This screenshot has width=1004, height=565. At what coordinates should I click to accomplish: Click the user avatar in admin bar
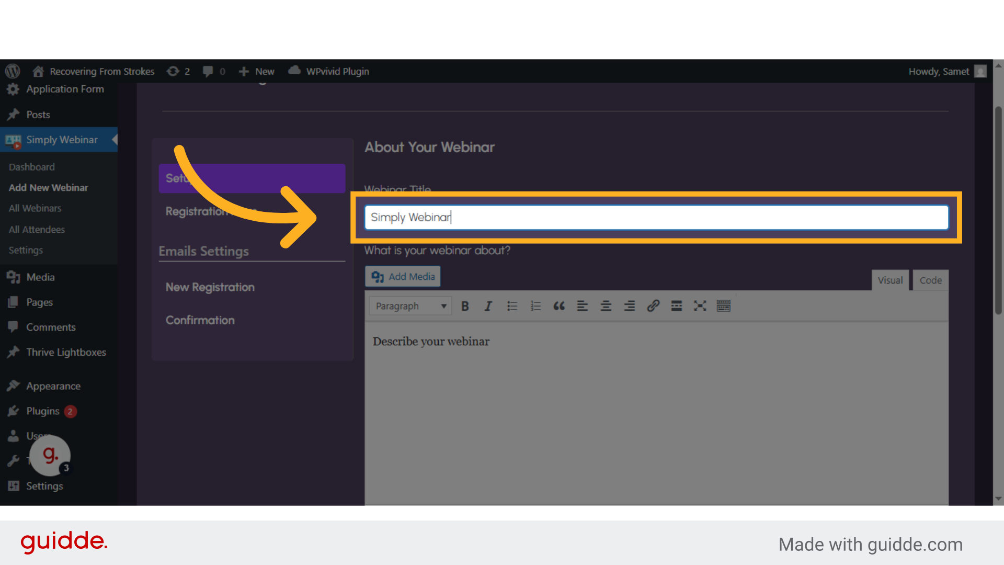[980, 71]
